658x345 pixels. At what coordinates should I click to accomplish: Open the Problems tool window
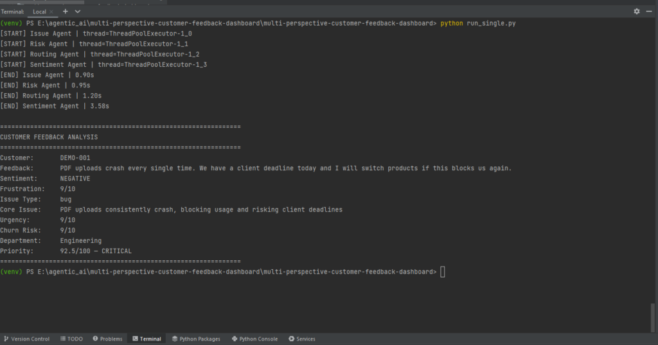point(107,339)
